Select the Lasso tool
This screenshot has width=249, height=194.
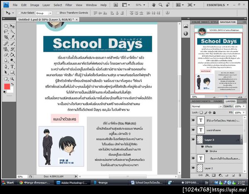point(6,31)
